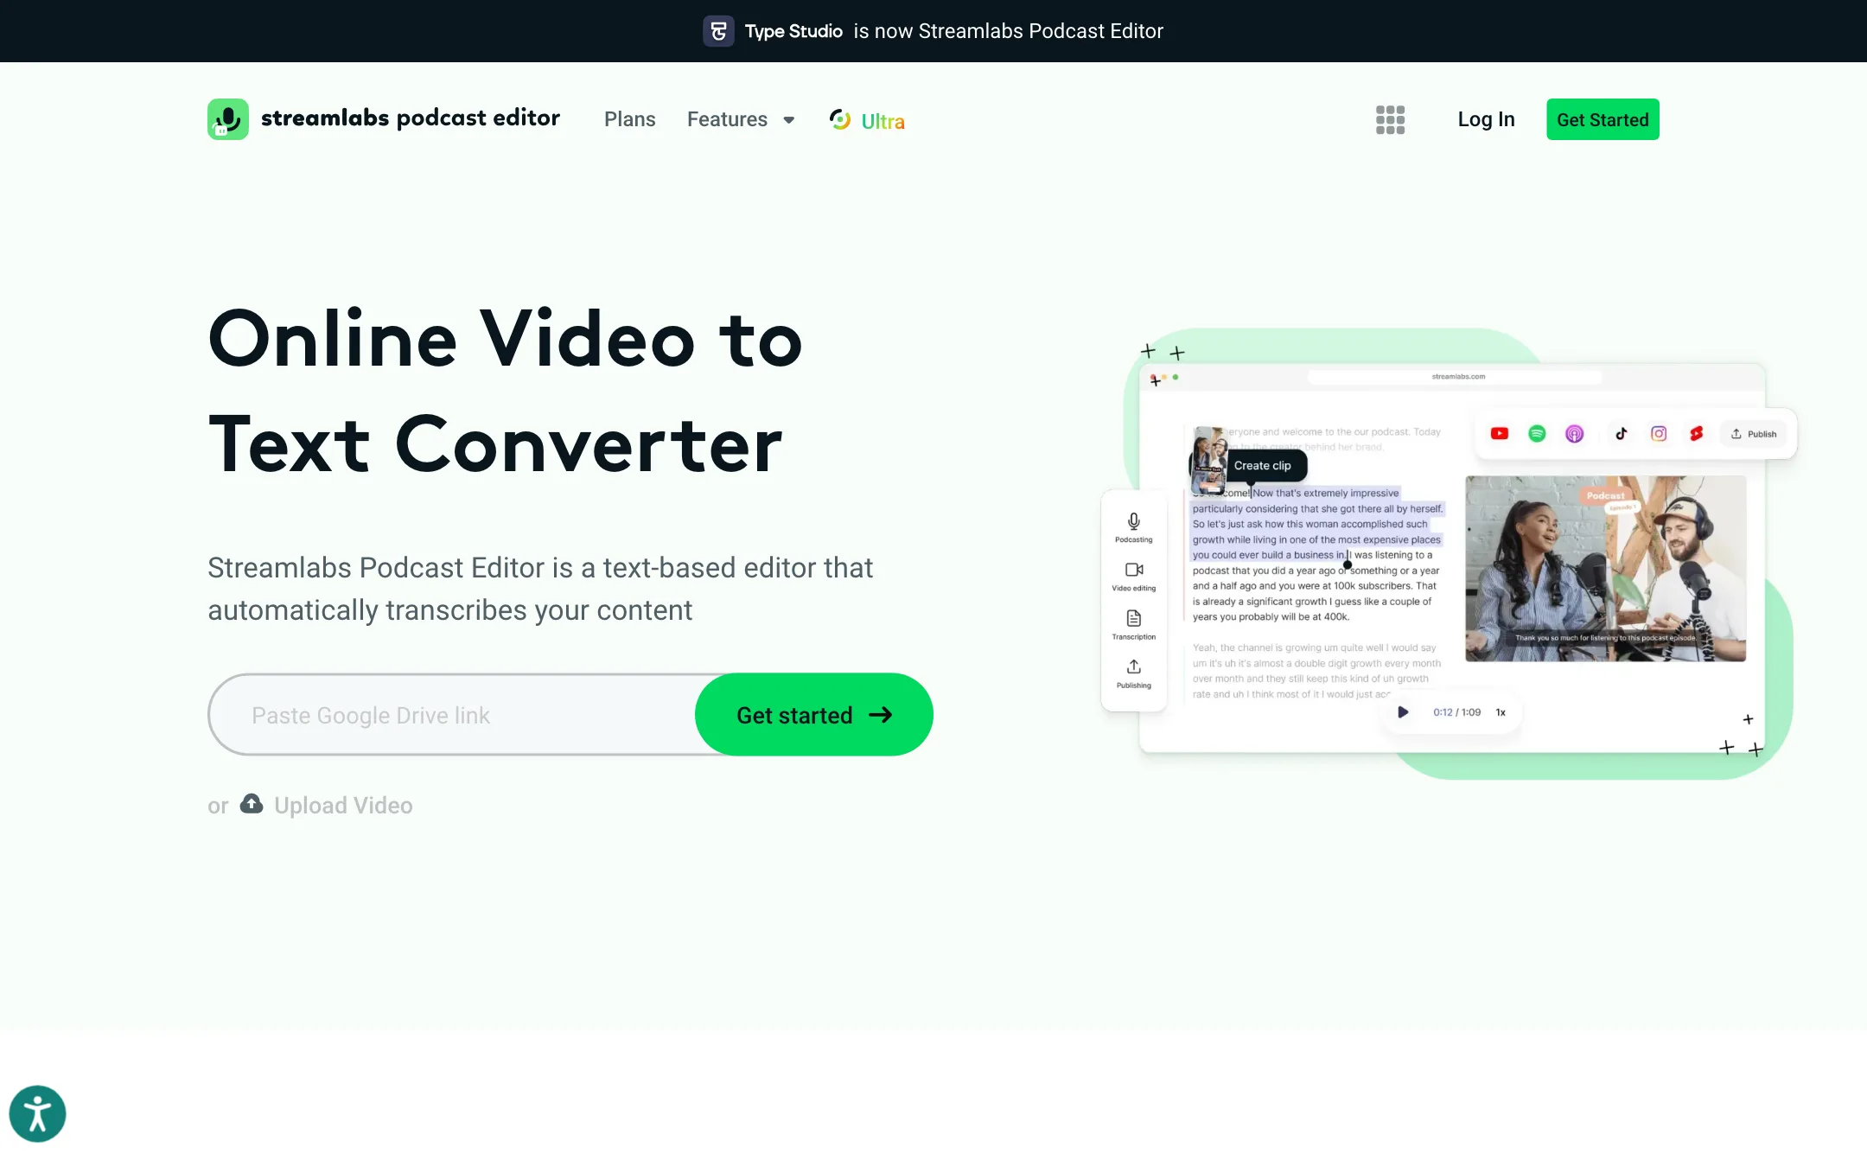Expand the Features dropdown arrow
The image size is (1867, 1167).
point(788,120)
